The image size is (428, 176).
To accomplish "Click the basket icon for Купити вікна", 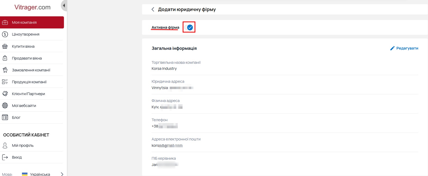I will pos(5,46).
